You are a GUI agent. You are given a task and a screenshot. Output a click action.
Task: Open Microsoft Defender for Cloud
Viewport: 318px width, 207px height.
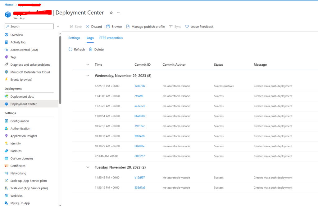[x=30, y=72]
